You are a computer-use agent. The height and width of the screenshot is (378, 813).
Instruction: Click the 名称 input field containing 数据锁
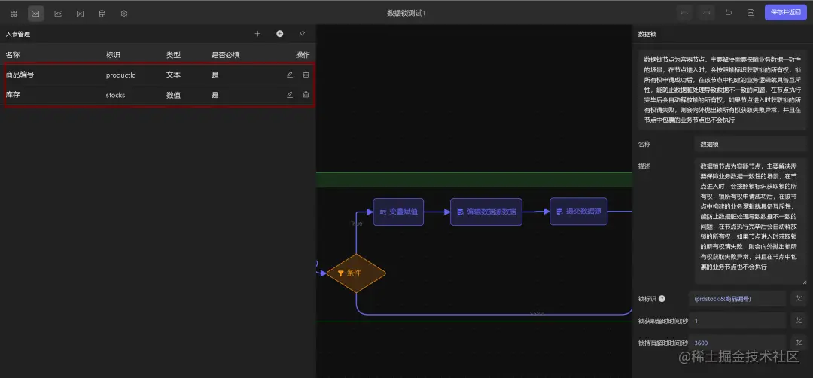751,144
